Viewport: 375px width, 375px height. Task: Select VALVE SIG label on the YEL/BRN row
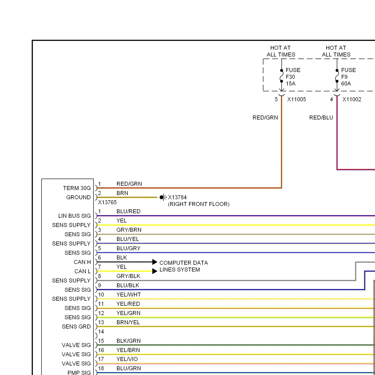[x=76, y=354]
